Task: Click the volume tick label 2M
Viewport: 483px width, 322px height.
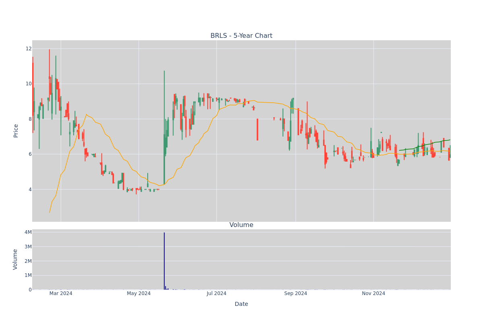Action: [28, 261]
